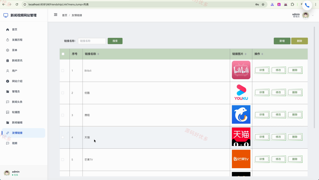
Task: Check the 携程 row checkbox
Action: point(63,115)
